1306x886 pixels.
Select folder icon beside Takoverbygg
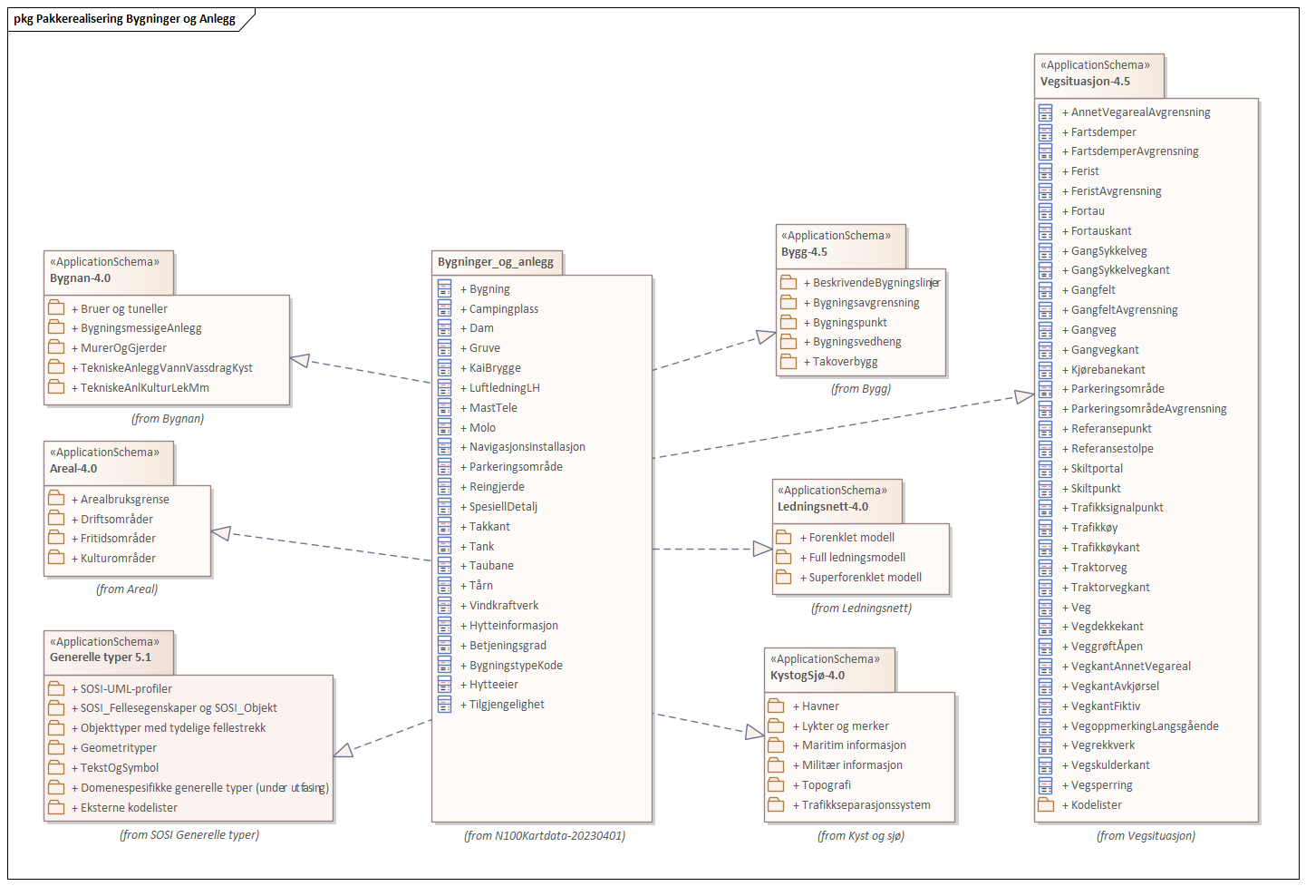pyautogui.click(x=788, y=361)
